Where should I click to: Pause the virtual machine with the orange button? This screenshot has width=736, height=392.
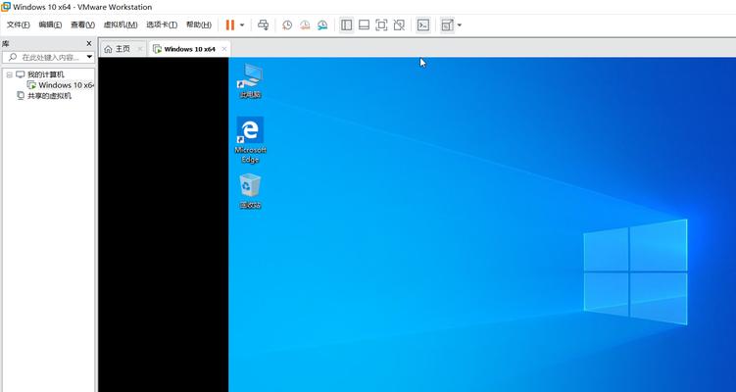point(230,24)
